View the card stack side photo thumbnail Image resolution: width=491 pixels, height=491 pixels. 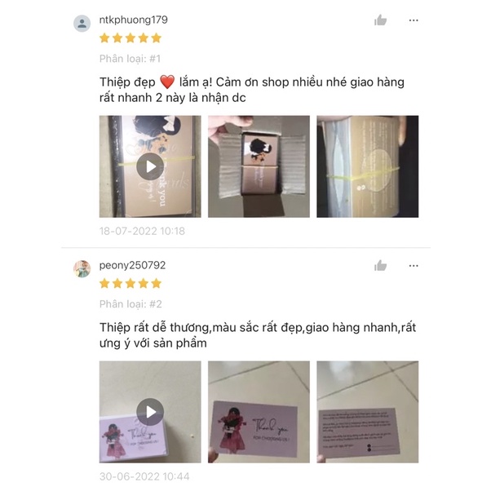[x=368, y=166]
